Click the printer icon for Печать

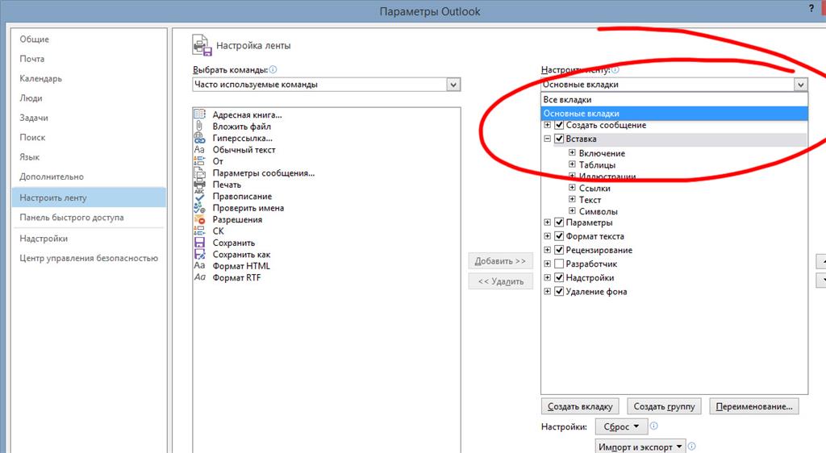200,184
